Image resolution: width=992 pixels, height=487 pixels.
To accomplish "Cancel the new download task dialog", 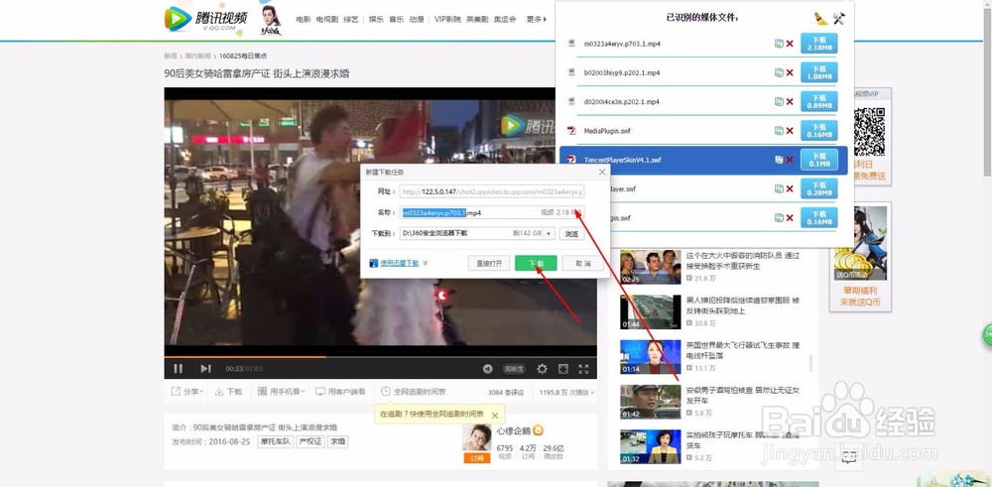I will 582,263.
